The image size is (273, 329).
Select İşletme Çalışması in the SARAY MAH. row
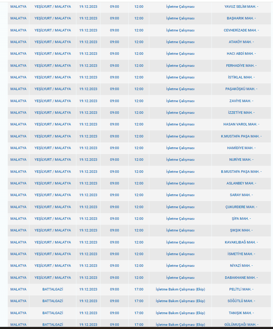click(180, 195)
